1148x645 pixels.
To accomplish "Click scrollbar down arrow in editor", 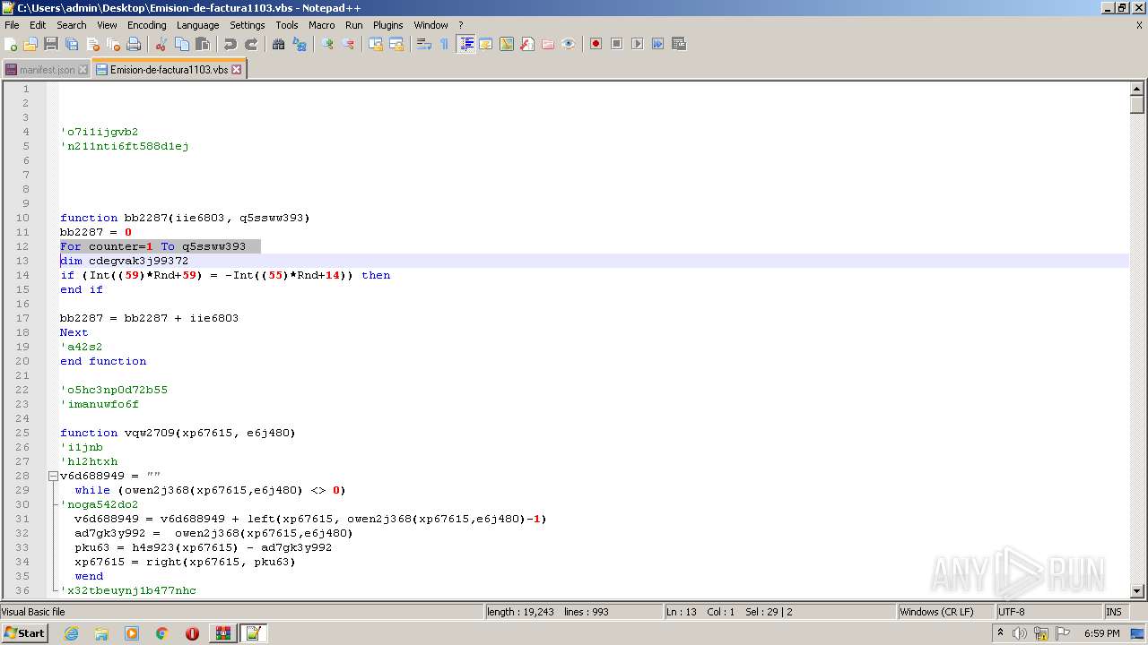I will click(x=1137, y=590).
